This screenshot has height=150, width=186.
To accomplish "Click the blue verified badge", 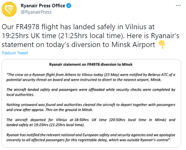I will [69, 6].
